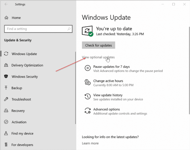
Task: Maximize the Settings window
Action: click(173, 4)
